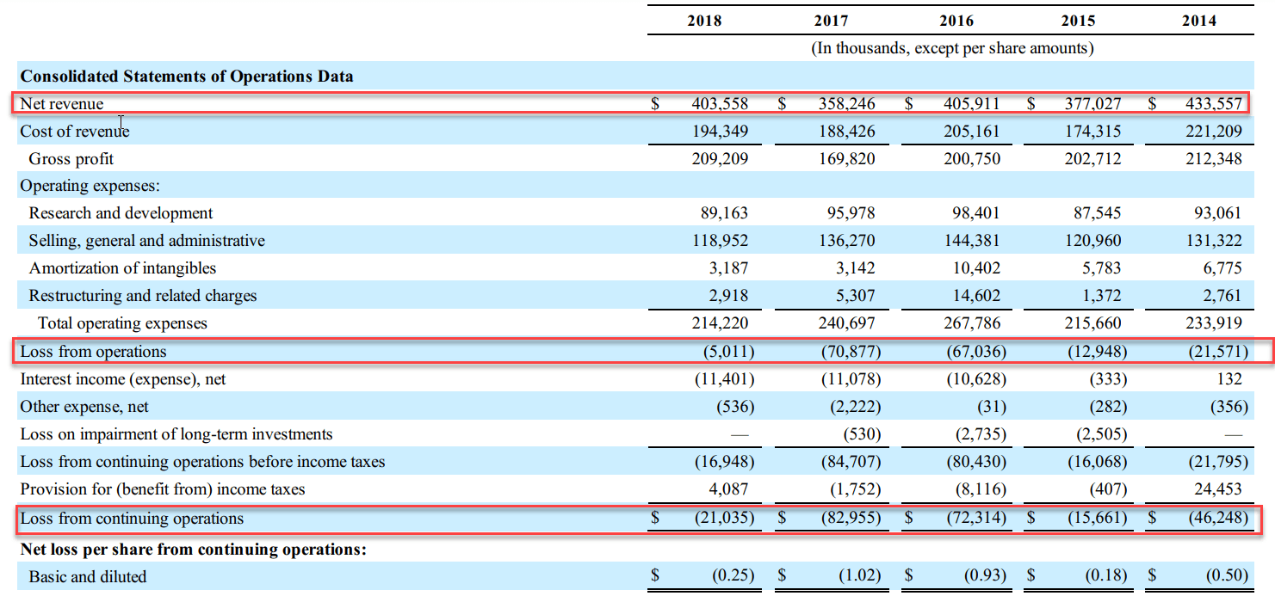The width and height of the screenshot is (1275, 596).
Task: Click the Amortization of intangibles label
Action: [x=122, y=268]
